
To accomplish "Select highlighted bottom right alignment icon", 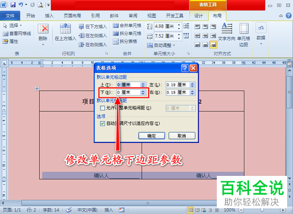I will [x=213, y=45].
